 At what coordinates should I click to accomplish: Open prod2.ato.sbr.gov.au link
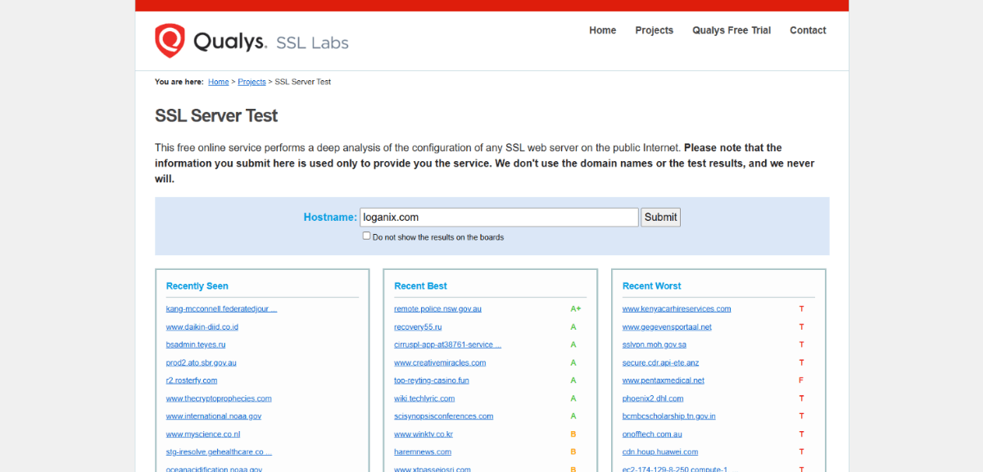[x=201, y=363]
